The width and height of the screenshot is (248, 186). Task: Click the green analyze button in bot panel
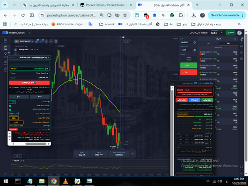(x=207, y=100)
